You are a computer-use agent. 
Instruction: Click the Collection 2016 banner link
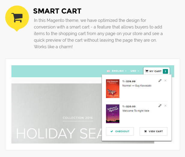coord(78,118)
